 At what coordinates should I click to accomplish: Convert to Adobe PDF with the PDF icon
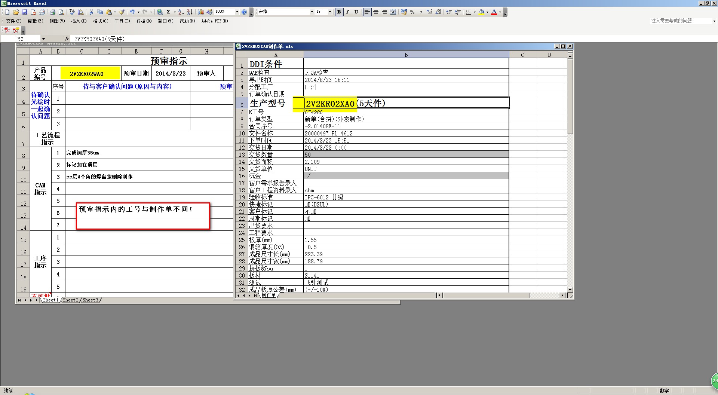coord(7,30)
